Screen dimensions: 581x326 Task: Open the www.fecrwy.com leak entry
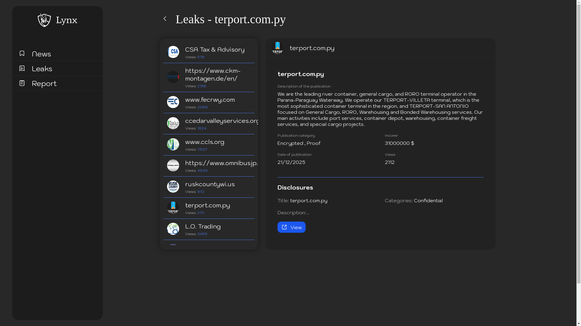click(x=210, y=100)
